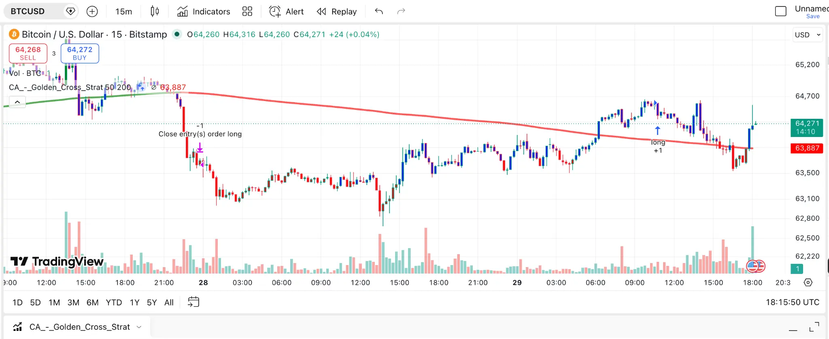Image resolution: width=829 pixels, height=339 pixels.
Task: Set range to 5D
Action: pyautogui.click(x=35, y=302)
